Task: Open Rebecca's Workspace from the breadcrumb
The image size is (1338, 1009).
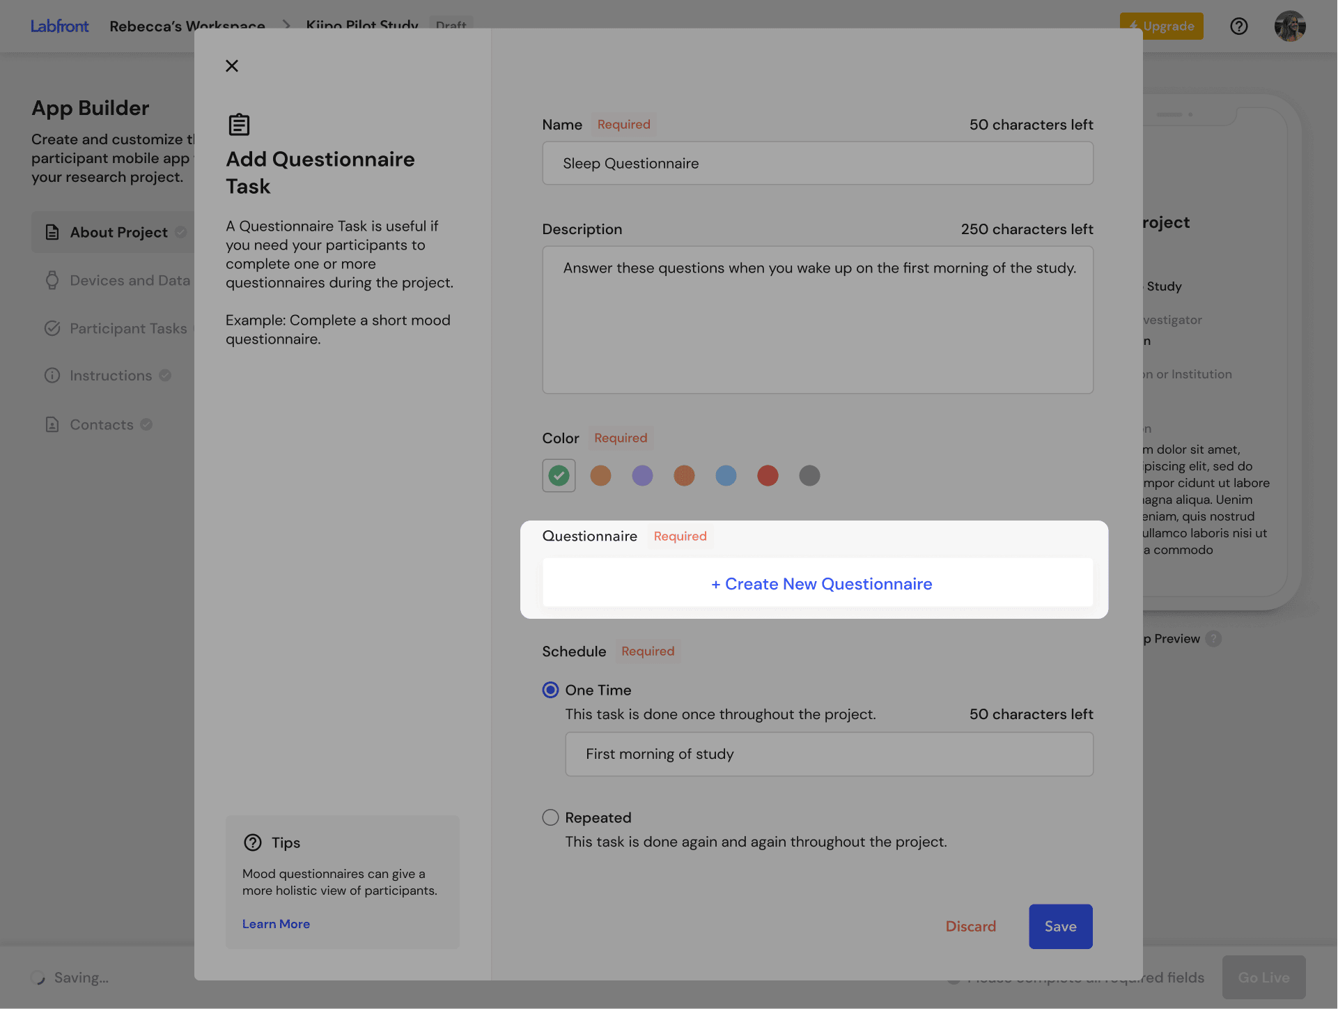Action: point(187,26)
